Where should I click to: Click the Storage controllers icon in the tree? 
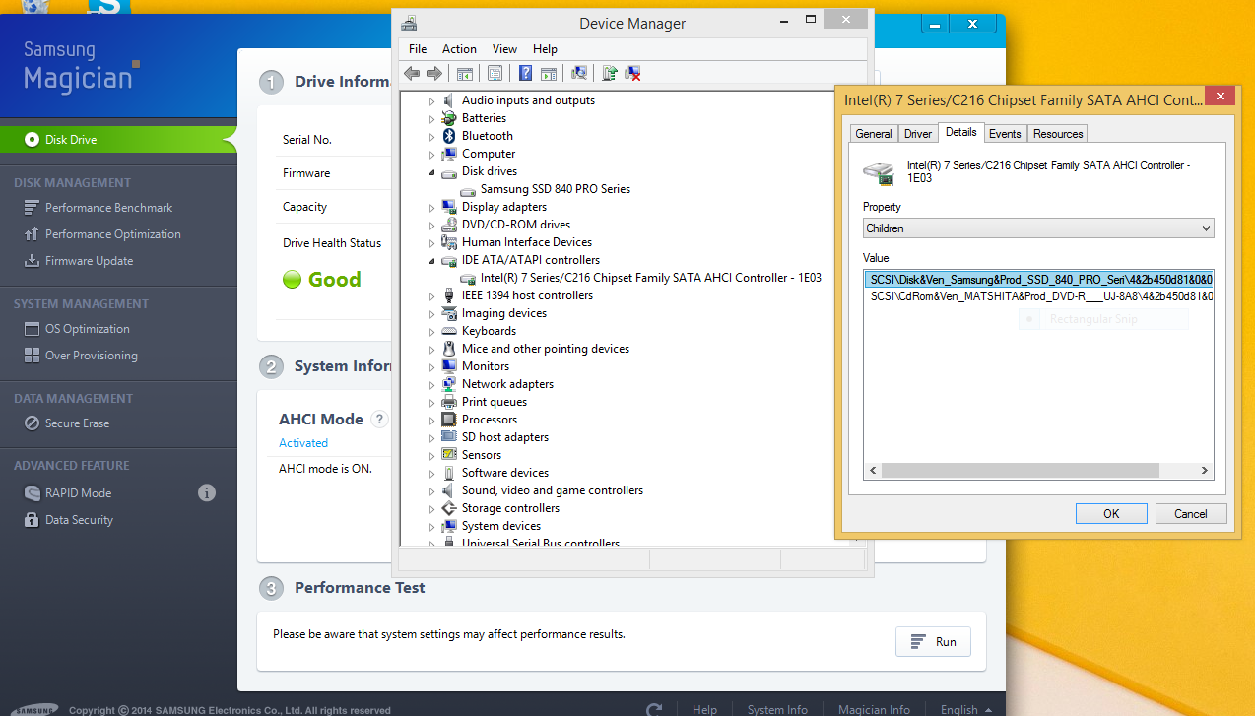tap(449, 508)
